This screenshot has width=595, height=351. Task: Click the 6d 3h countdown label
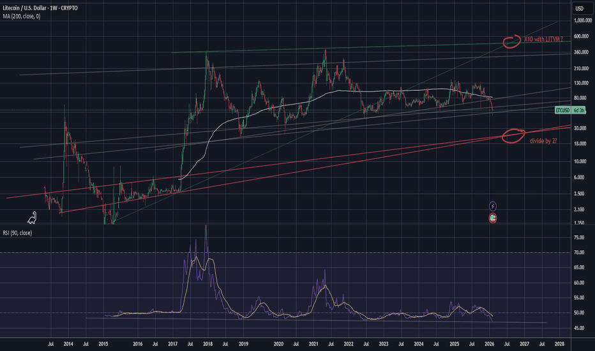click(x=578, y=110)
